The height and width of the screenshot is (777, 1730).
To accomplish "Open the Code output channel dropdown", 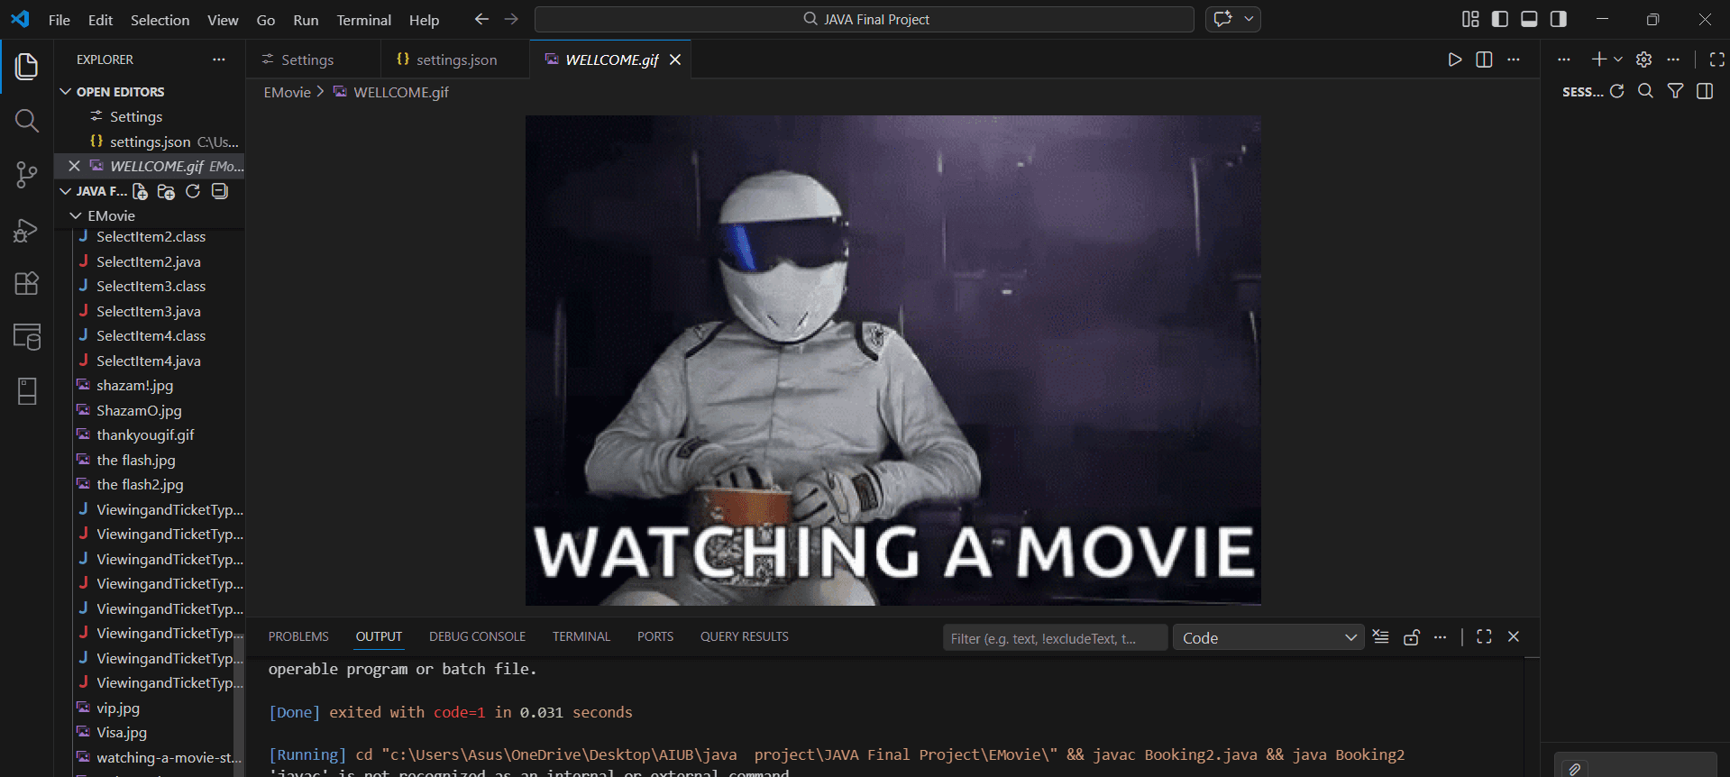I will [1268, 637].
